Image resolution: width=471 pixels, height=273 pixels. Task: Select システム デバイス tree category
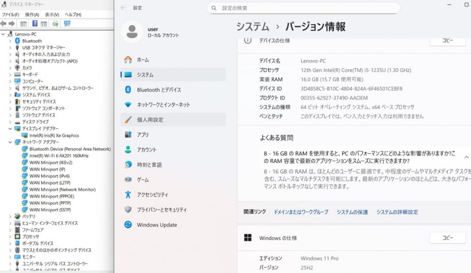[36, 95]
